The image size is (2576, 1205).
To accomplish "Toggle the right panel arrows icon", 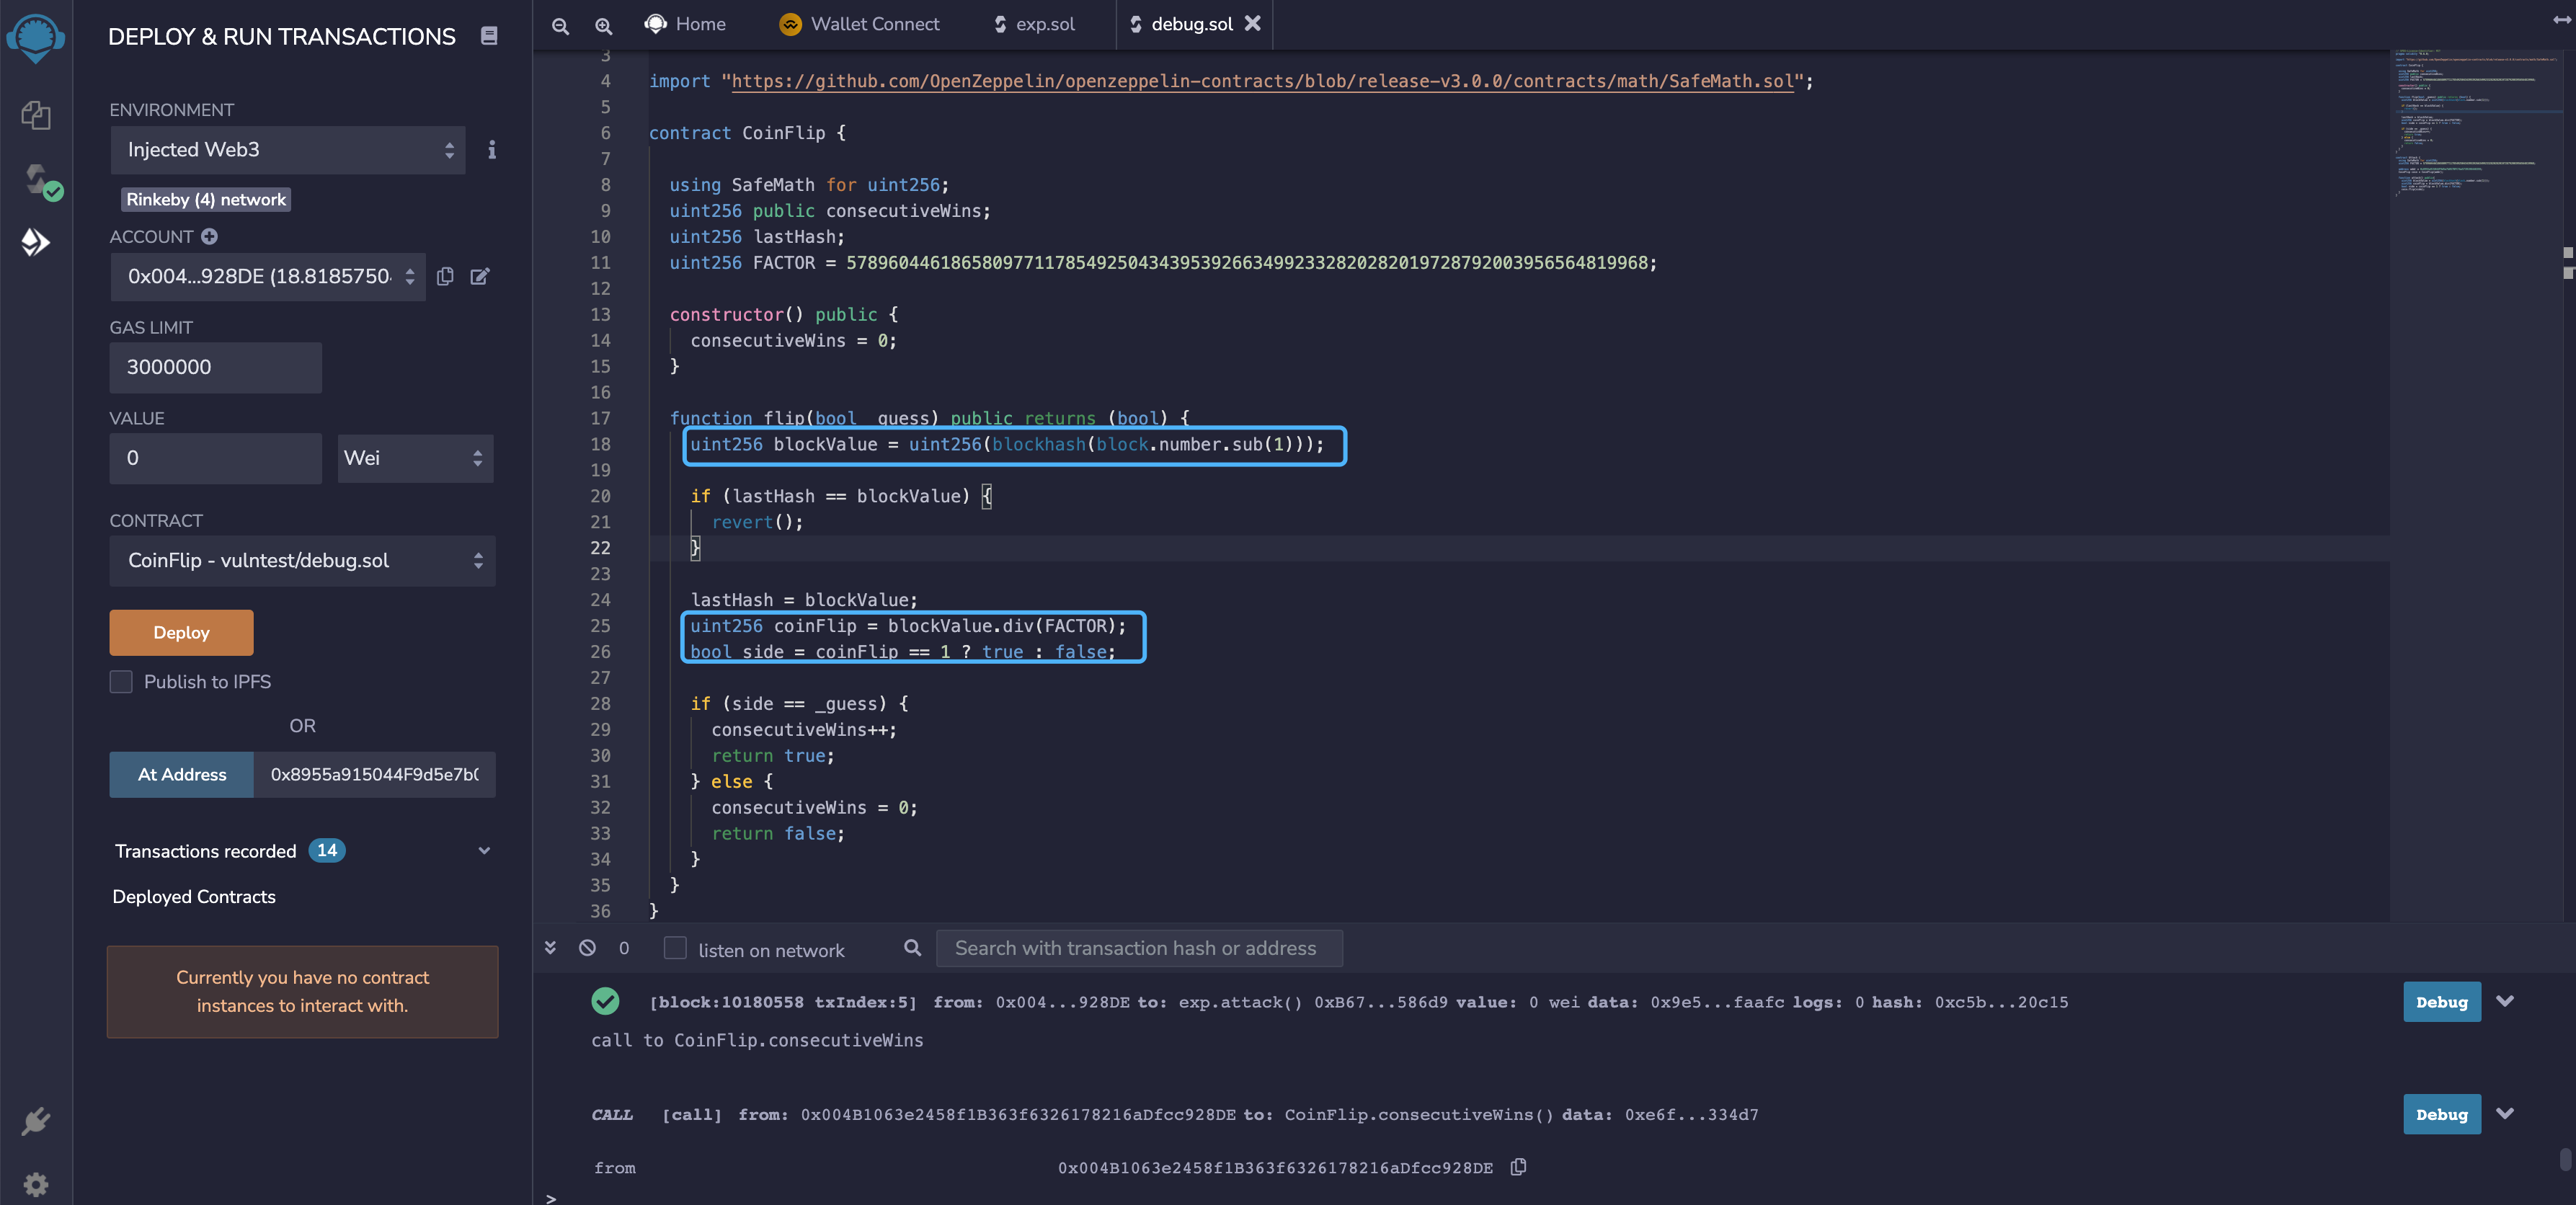I will pos(2561,19).
